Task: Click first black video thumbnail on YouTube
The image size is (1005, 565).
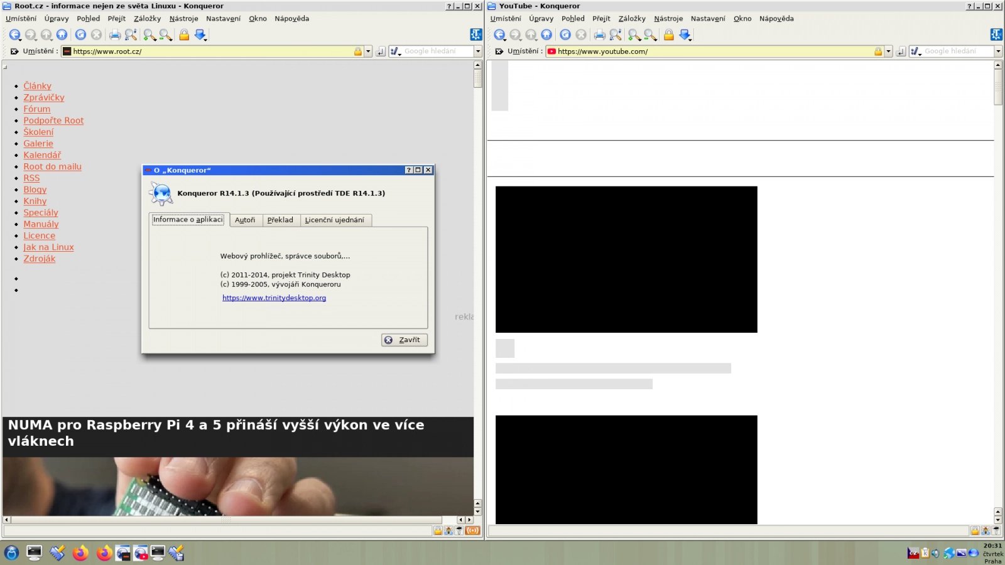Action: pyautogui.click(x=626, y=259)
